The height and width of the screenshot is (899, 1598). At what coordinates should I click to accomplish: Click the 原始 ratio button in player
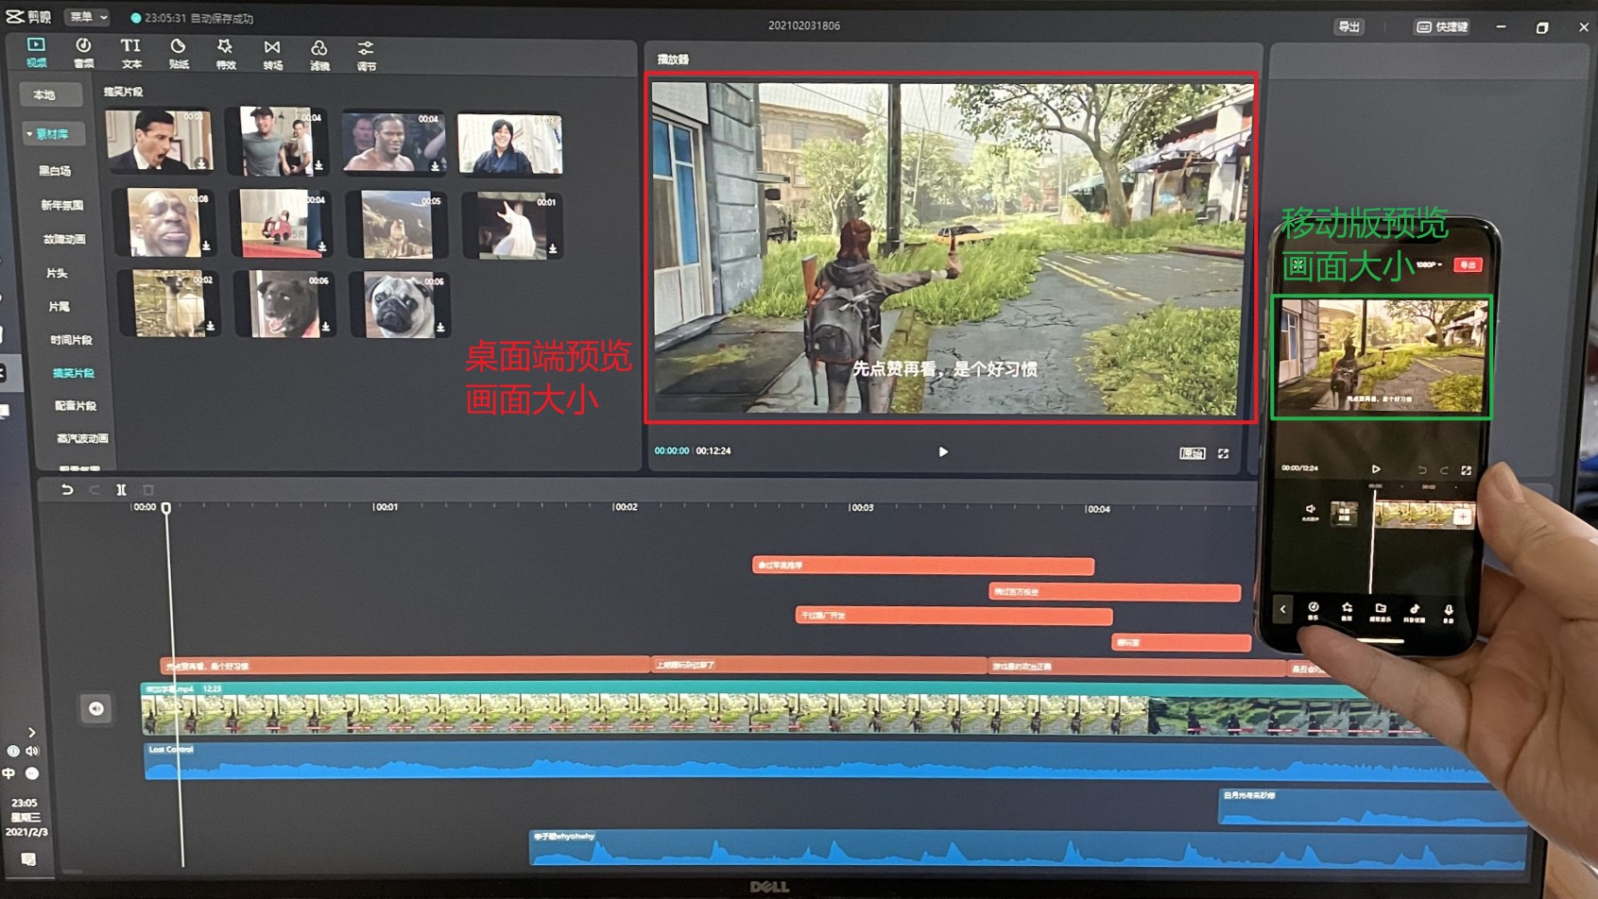1192,454
